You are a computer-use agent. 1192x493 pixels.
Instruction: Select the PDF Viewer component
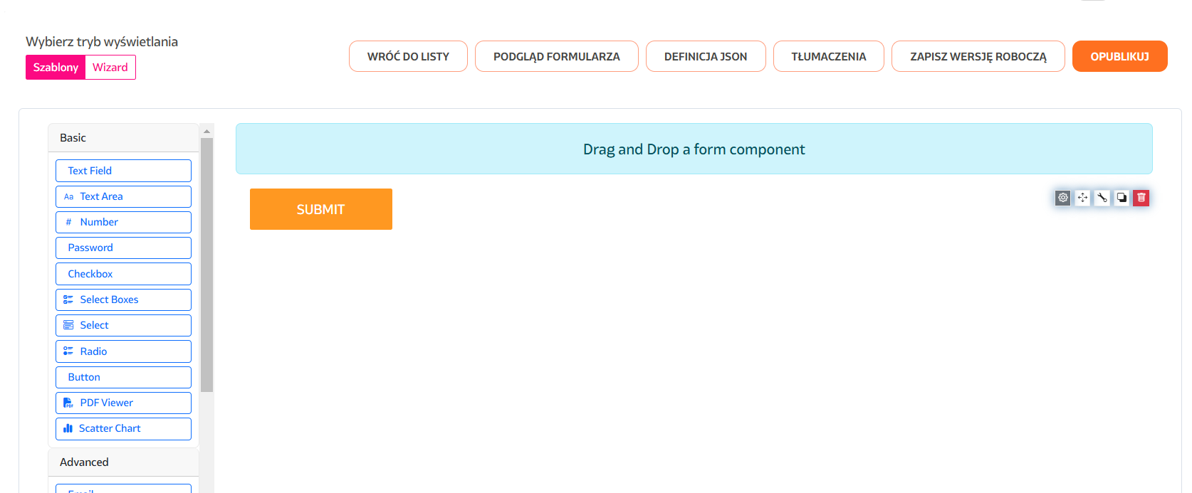(x=123, y=403)
